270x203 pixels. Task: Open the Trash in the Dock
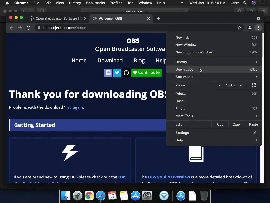(204, 196)
